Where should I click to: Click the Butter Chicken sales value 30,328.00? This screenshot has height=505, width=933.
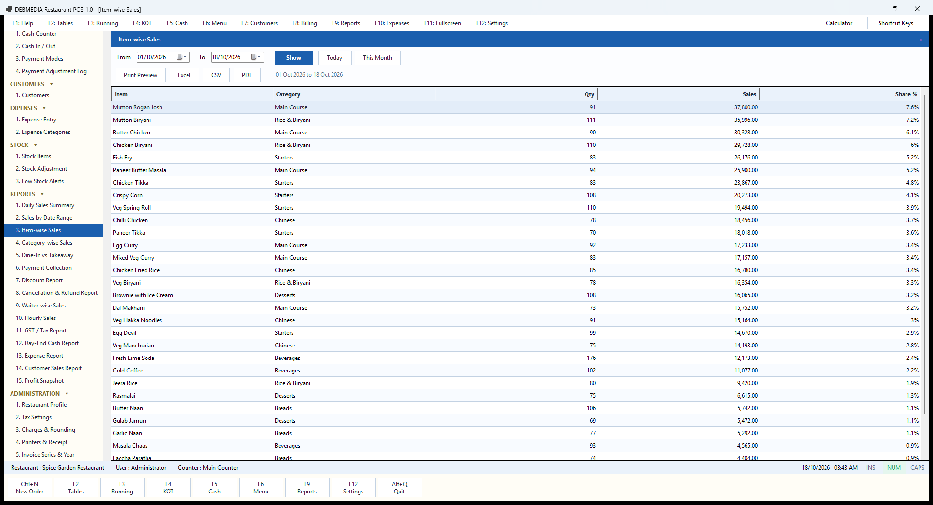pos(746,133)
